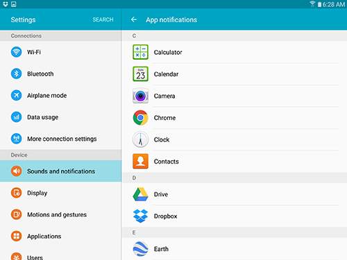Screen dimensions: 347x260
Task: Open Calculator notification settings row
Action: click(235, 52)
